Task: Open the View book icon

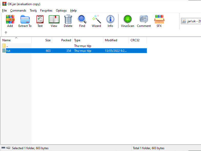Action: [x=54, y=19]
